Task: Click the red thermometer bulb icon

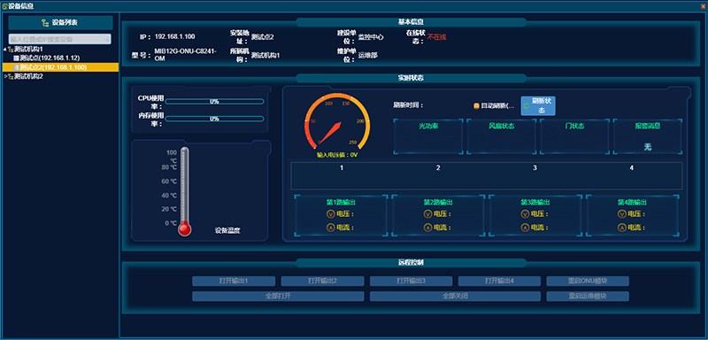Action: [x=185, y=229]
